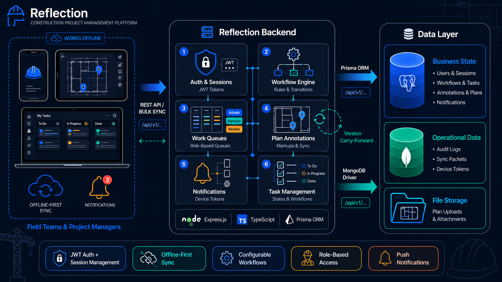
Task: Click the 'Device Tokens' text under Operational Data
Action: (x=453, y=169)
